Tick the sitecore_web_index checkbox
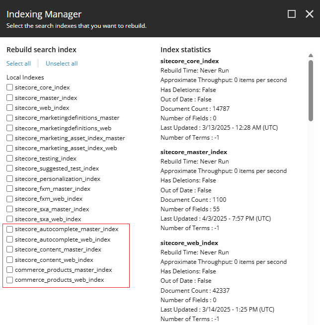This screenshot has height=325, width=320. [x=10, y=108]
